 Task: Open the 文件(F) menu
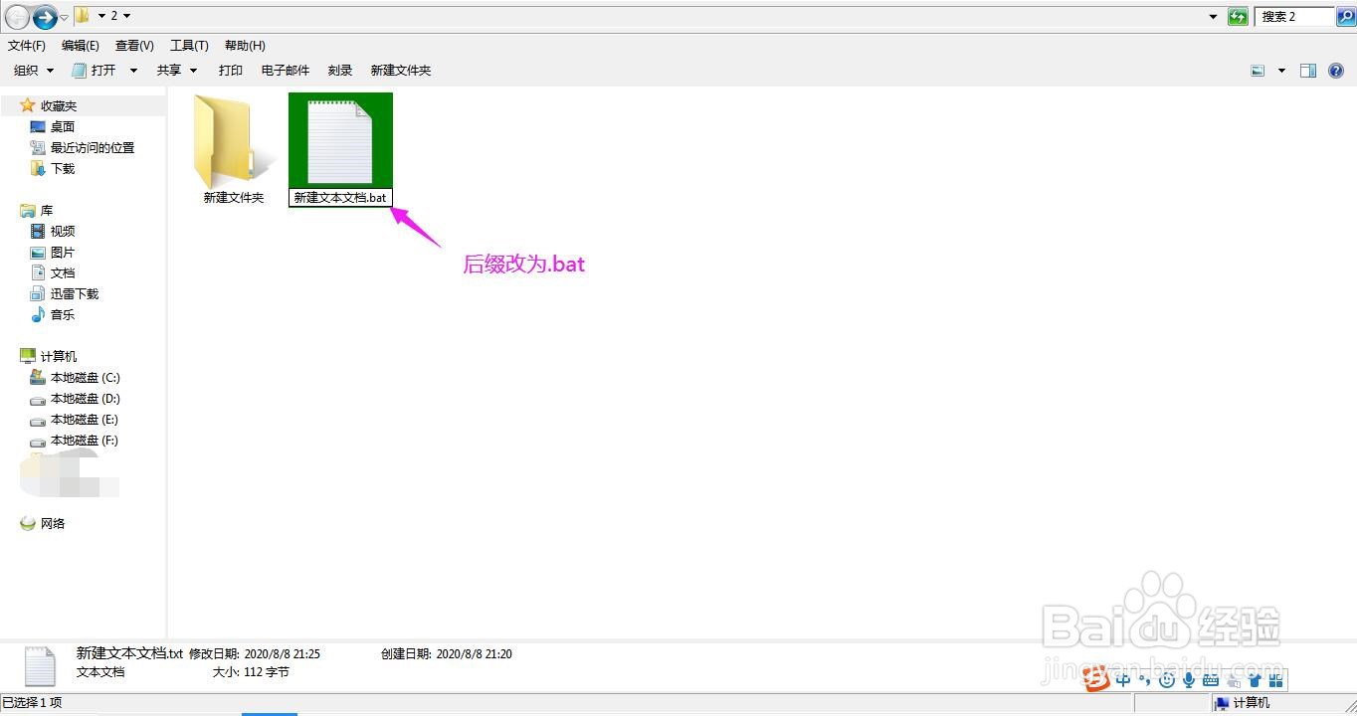tap(27, 46)
